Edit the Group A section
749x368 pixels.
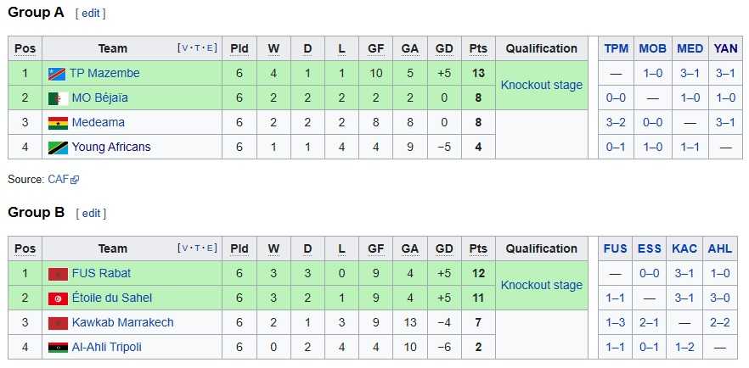pos(91,14)
